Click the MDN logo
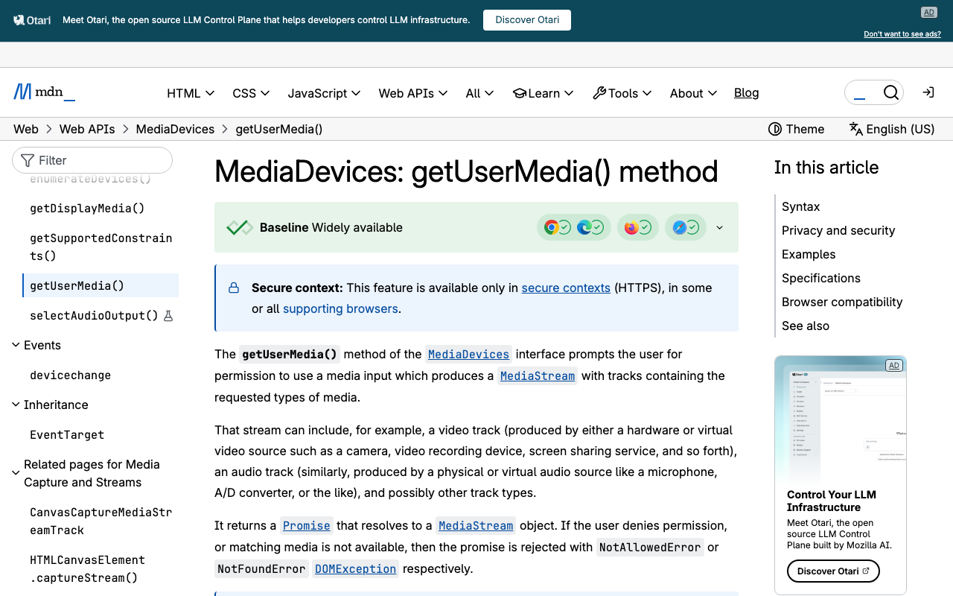953x596 pixels. click(44, 92)
